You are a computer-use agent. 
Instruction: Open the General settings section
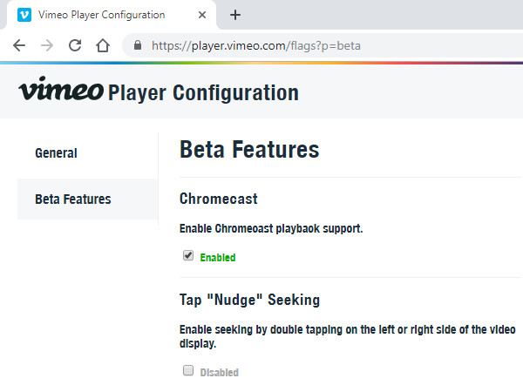tap(56, 153)
